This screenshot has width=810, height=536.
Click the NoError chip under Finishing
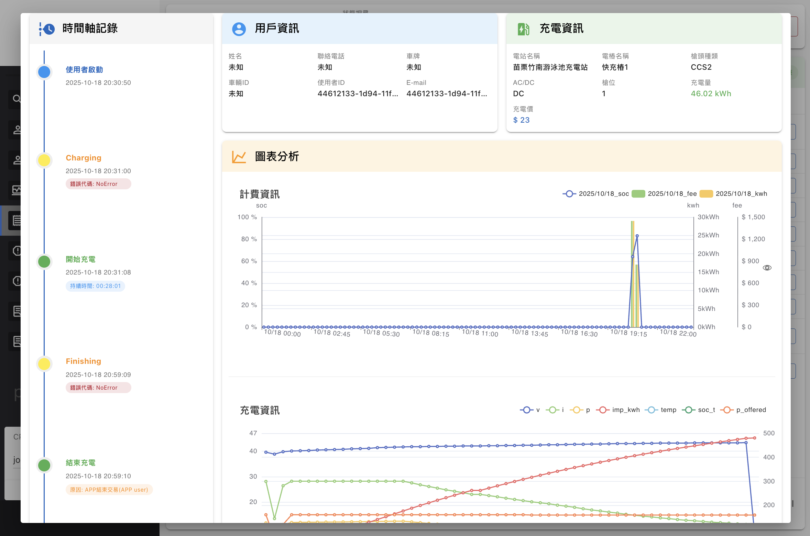tap(98, 388)
